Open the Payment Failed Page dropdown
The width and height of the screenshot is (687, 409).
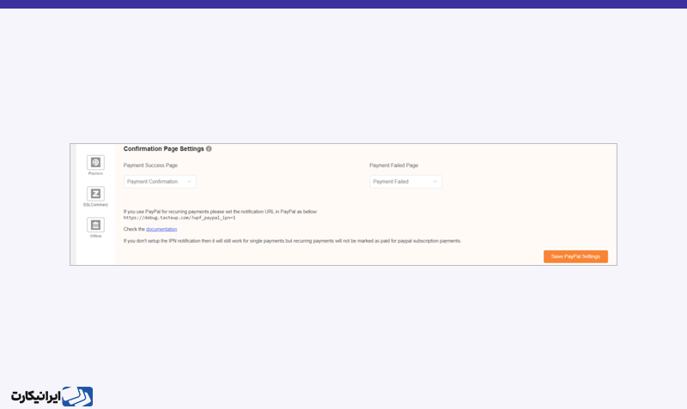405,182
